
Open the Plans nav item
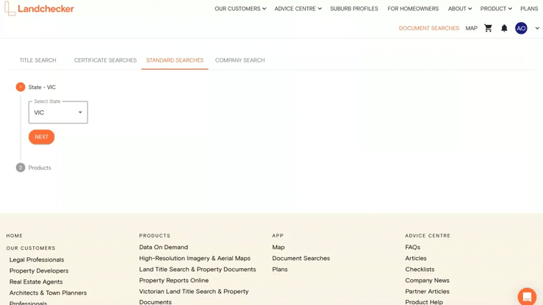529,9
